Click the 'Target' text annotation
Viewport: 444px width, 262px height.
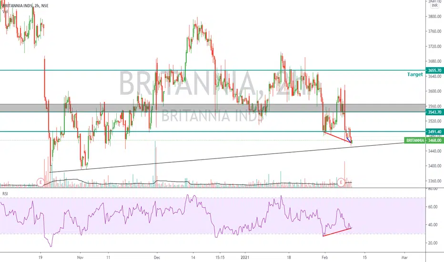(415, 74)
